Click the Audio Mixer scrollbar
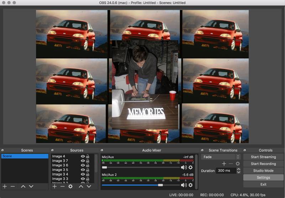The image size is (285, 198). (x=196, y=172)
